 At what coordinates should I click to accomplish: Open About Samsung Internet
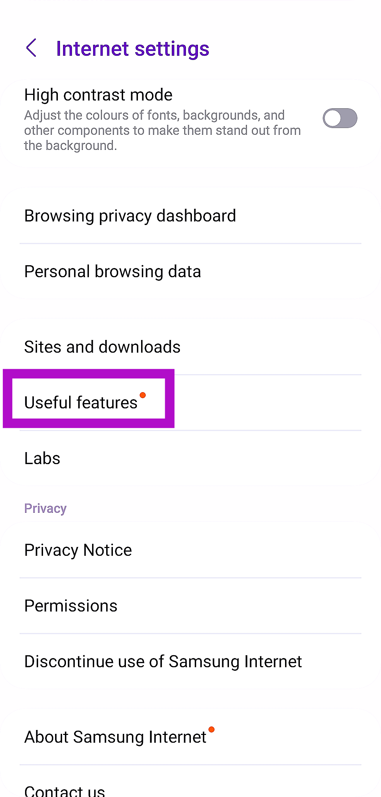coord(115,737)
